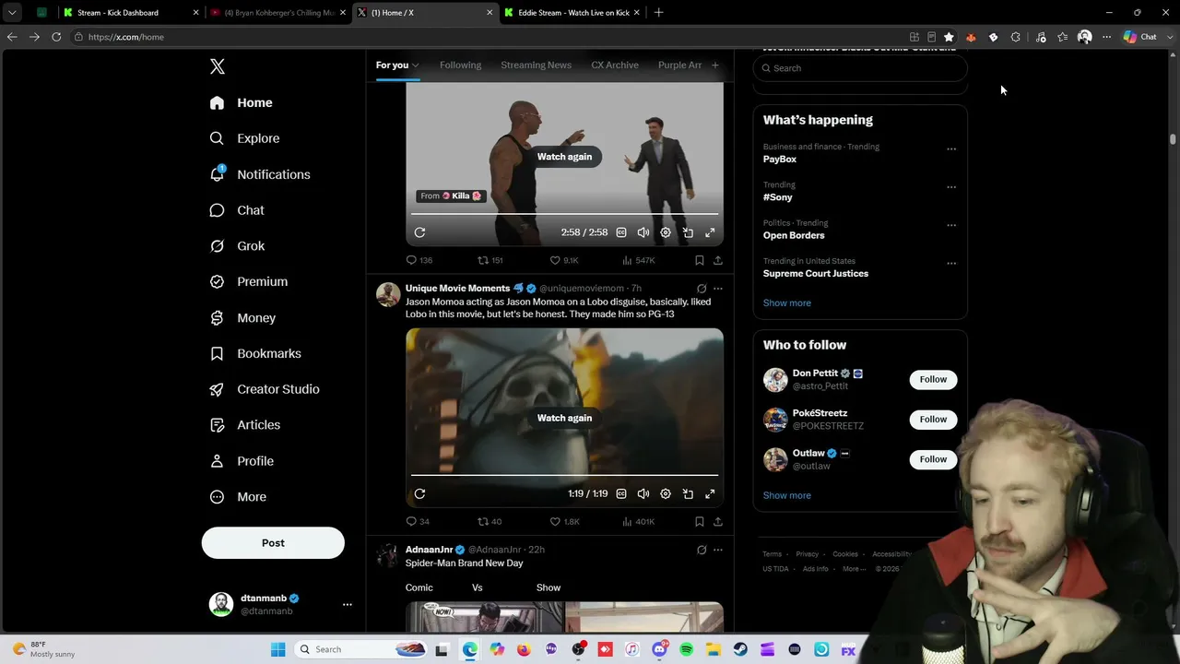Switch to the CX Archive tab
The height and width of the screenshot is (664, 1180).
pyautogui.click(x=615, y=65)
